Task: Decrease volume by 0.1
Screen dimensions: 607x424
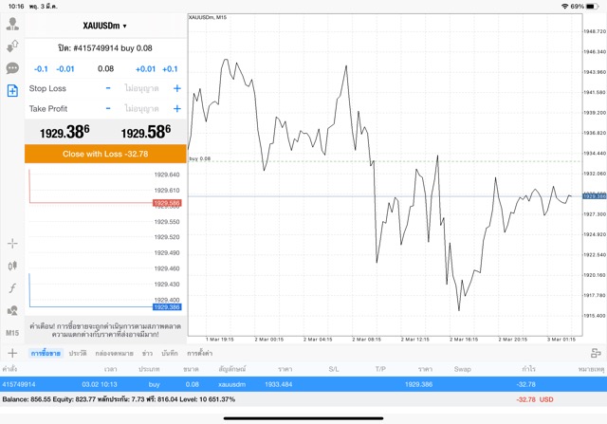Action: click(x=41, y=68)
